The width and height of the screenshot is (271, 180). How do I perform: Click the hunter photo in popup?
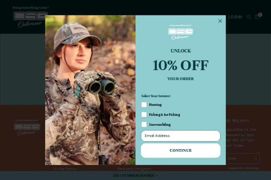click(90, 90)
